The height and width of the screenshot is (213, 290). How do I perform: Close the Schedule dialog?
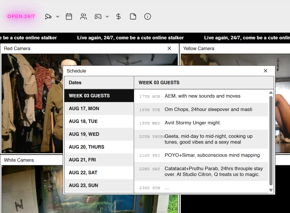coord(266,71)
